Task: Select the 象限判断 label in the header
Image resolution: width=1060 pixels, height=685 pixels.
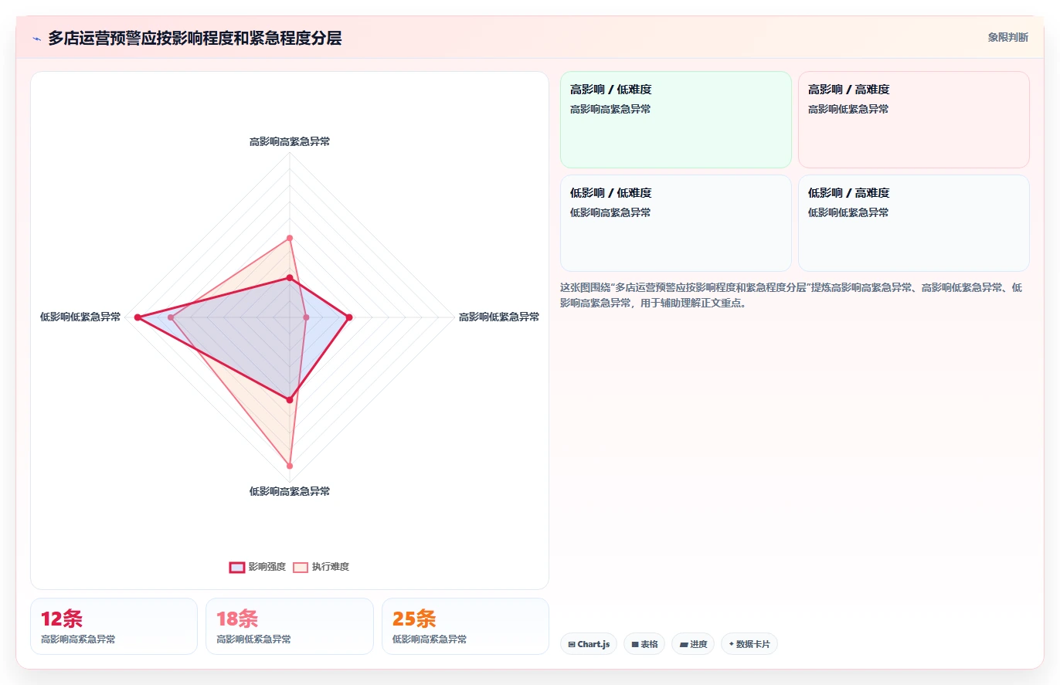Action: click(1008, 37)
